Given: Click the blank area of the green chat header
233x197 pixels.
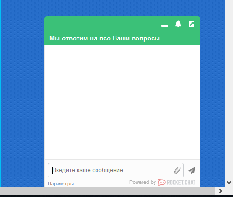Looking at the screenshot, I should tap(101, 24).
